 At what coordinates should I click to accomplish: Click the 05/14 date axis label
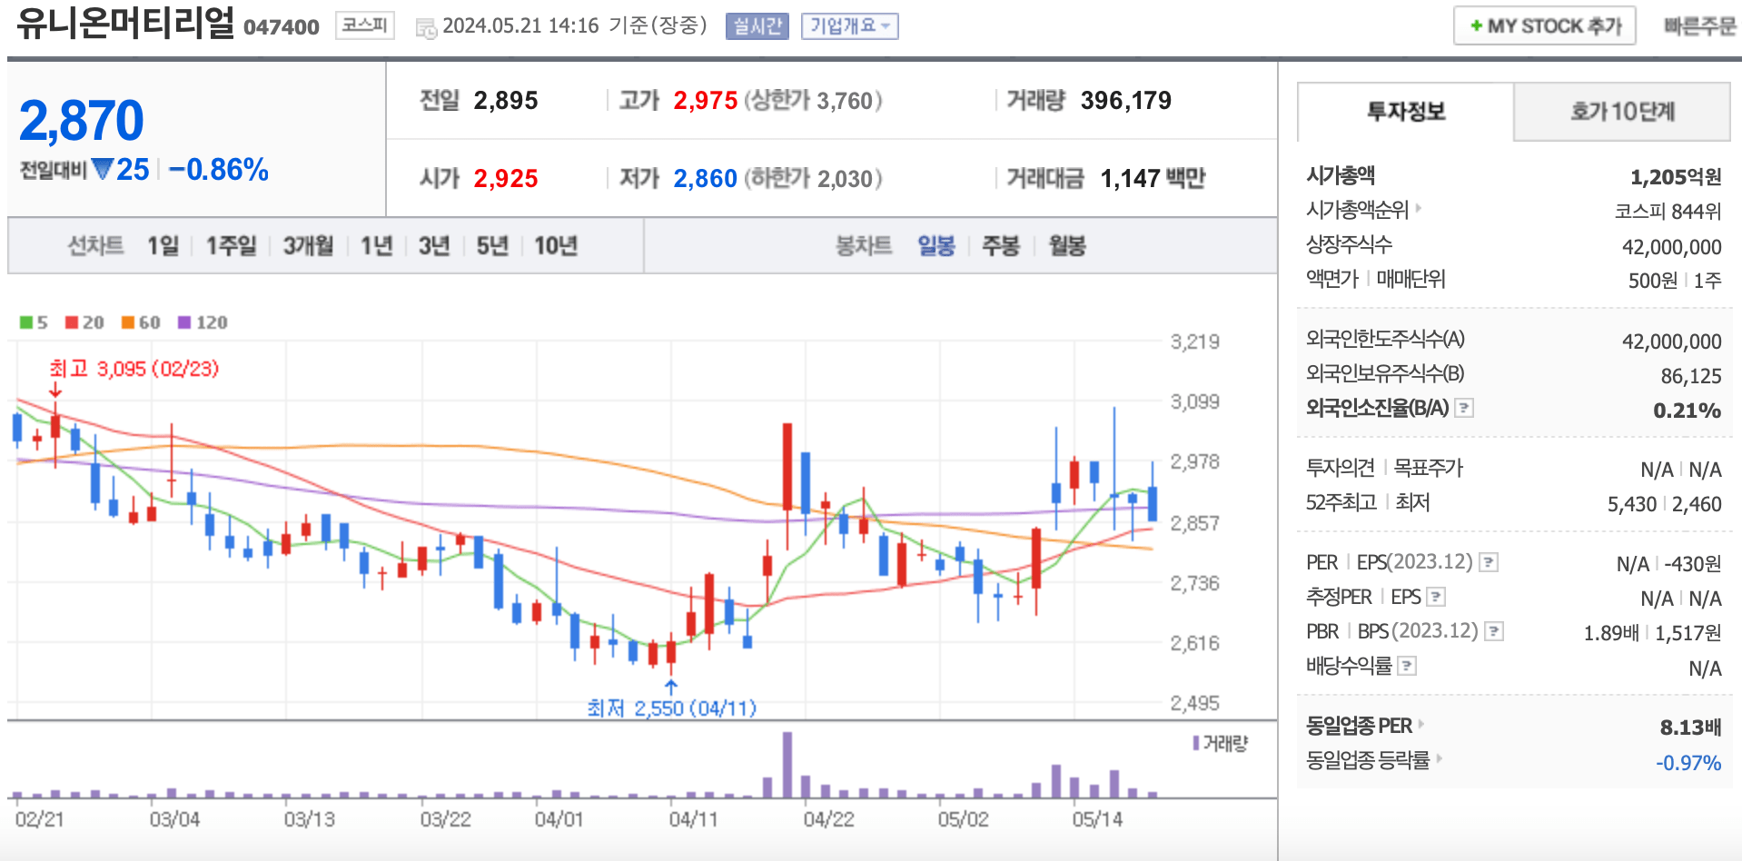[x=1097, y=819]
